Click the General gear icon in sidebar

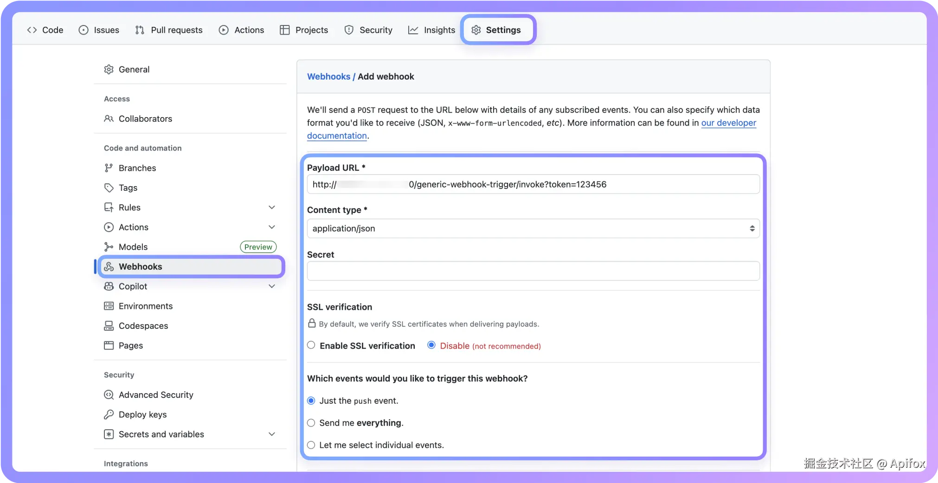coord(109,69)
